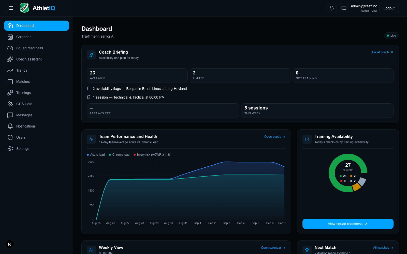Follow the Open trends link
Viewport: 407px width, 254px height.
[275, 137]
